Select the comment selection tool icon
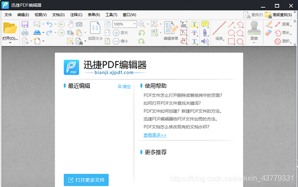The image size is (298, 187). [70, 41]
